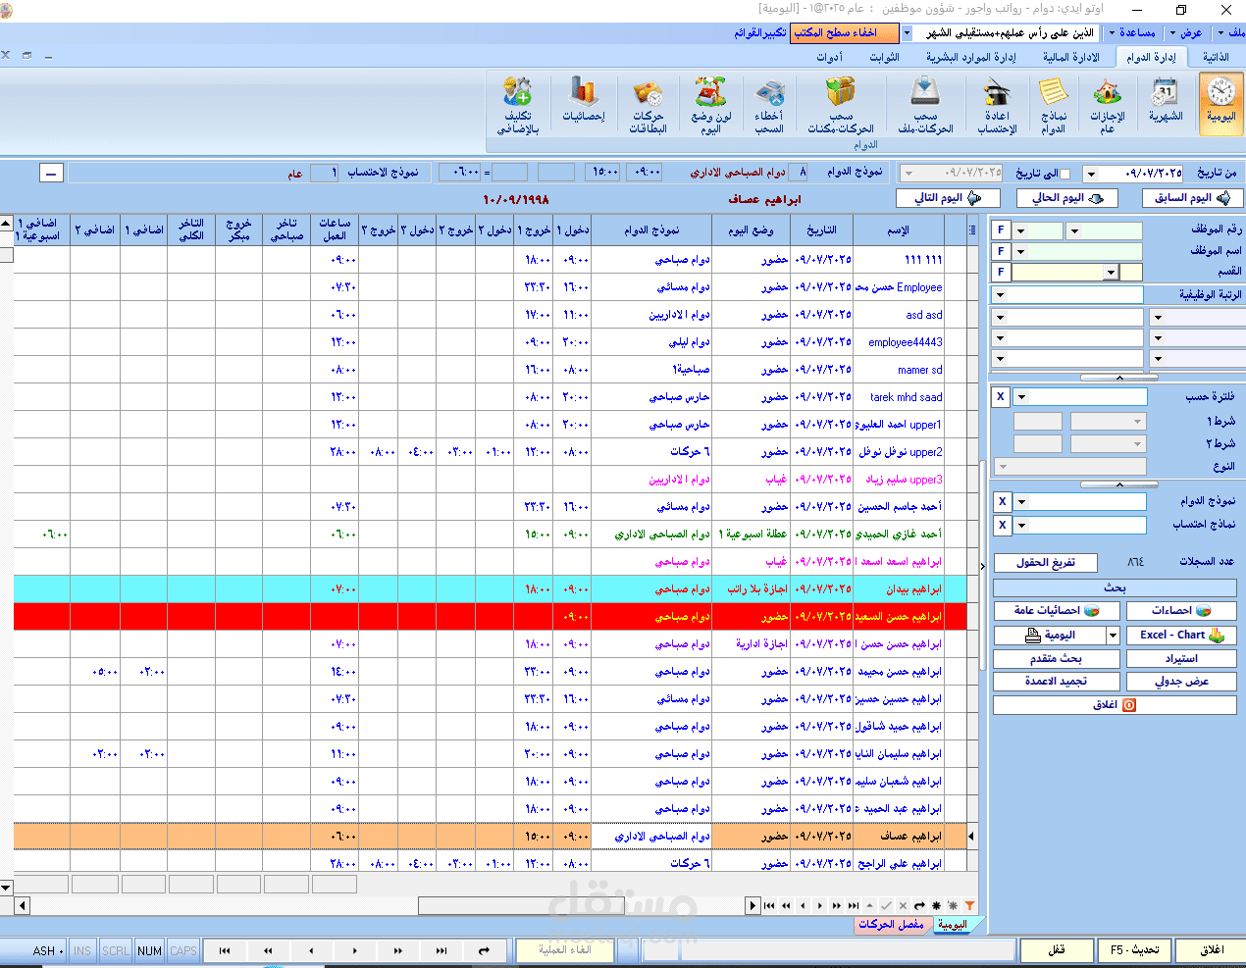Switch to مفصل الحركات bottom tab
Viewport: 1246px width, 968px height.
coord(891,924)
